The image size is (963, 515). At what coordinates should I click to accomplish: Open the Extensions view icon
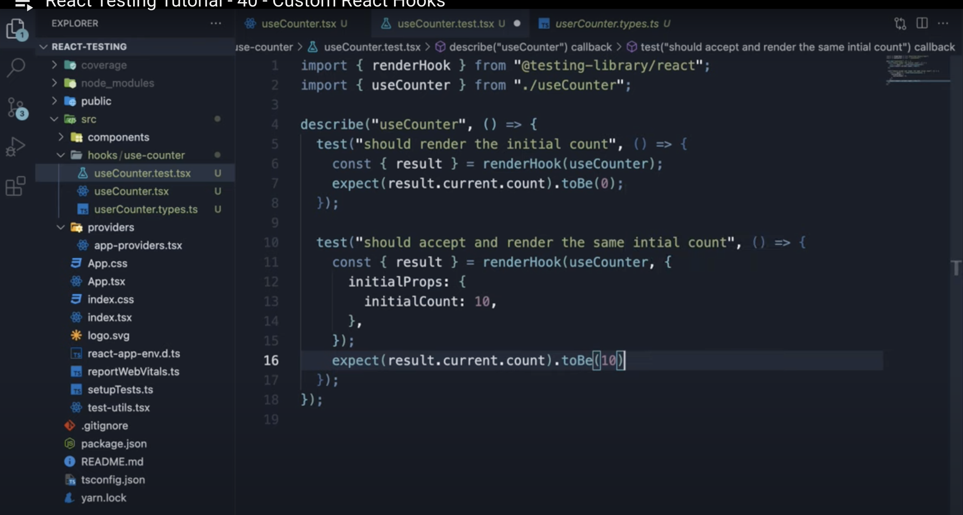tap(16, 186)
